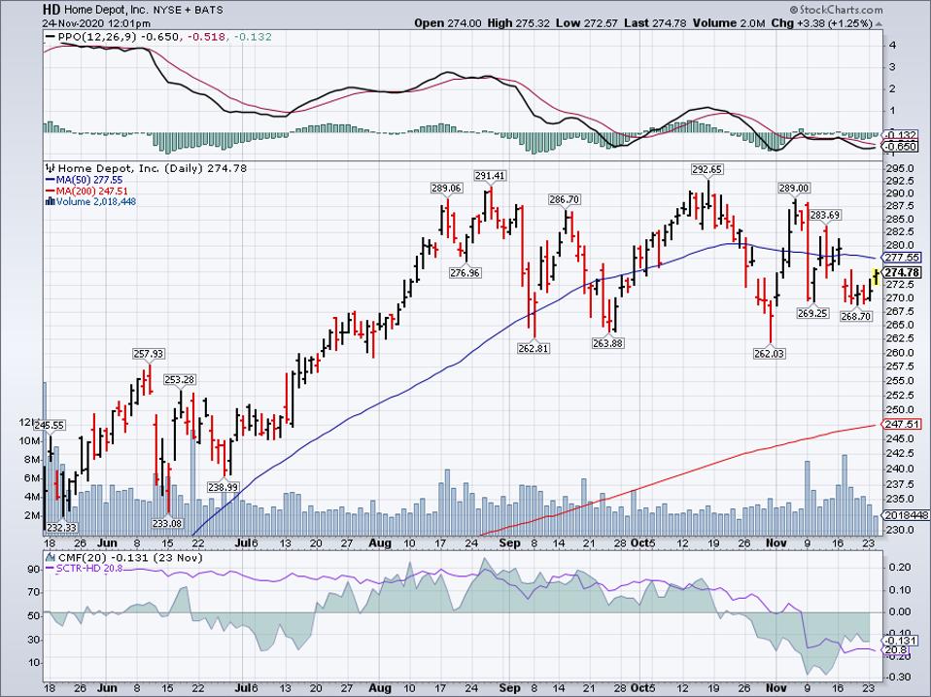This screenshot has width=931, height=697.
Task: Click the 253.28 peak price label
Action: [x=180, y=380]
